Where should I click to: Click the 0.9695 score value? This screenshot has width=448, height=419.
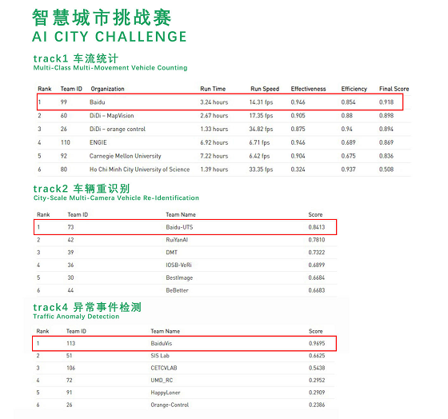click(317, 343)
